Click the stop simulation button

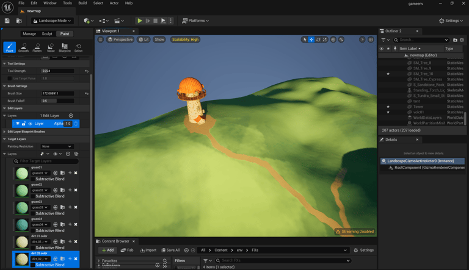156,21
